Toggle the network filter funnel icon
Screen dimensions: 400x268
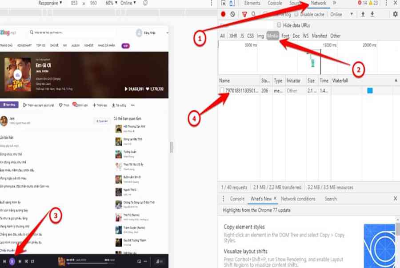244,14
